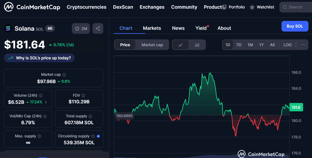Switch to line chart view icon

click(x=181, y=45)
